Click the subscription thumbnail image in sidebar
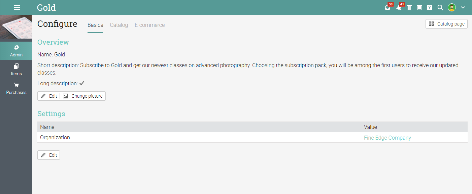Image resolution: width=472 pixels, height=194 pixels. (16, 27)
